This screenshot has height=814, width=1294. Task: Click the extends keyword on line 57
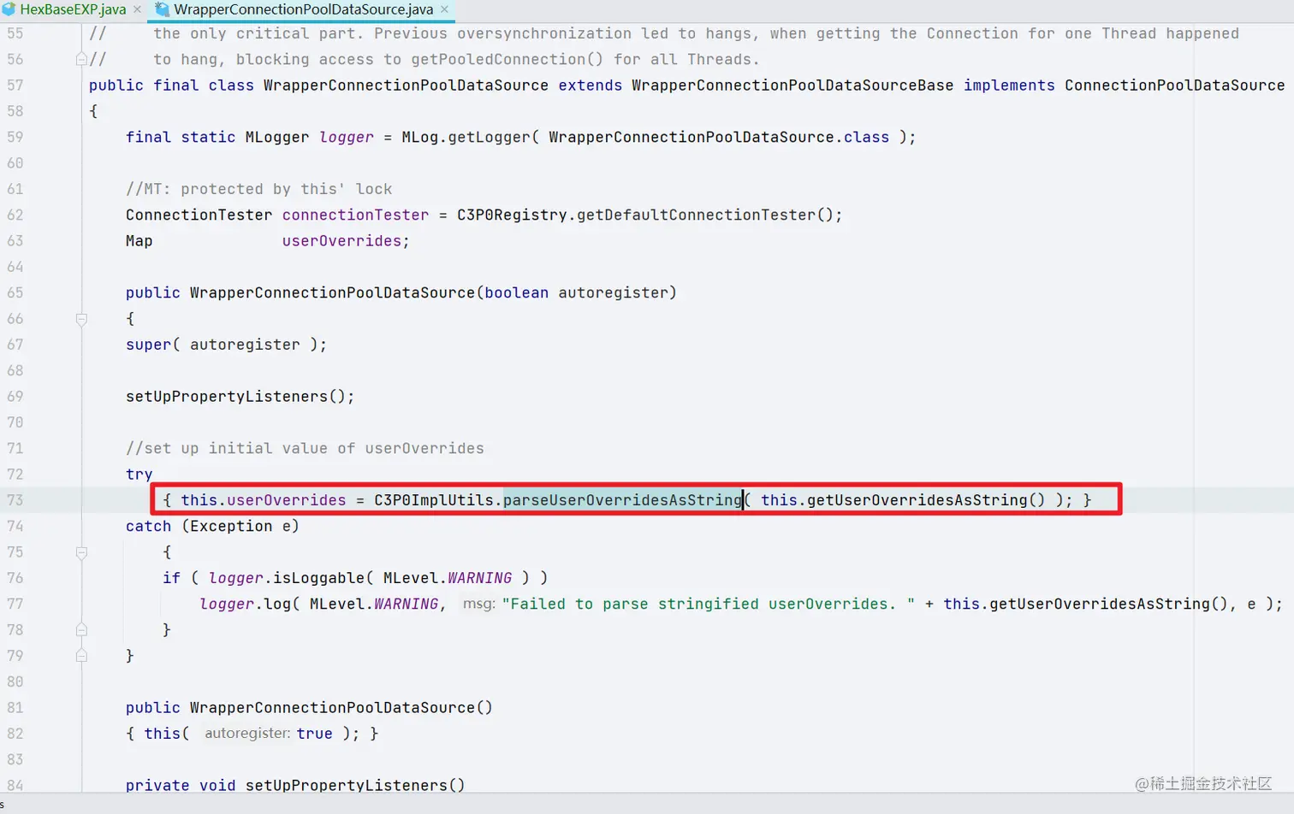click(x=591, y=86)
